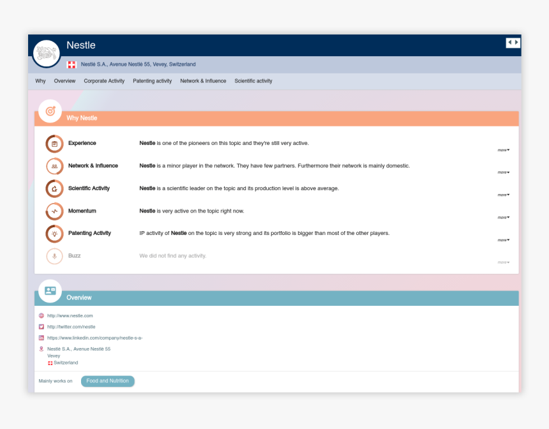
Task: Click the Network & Influence circular icon
Action: coord(54,166)
